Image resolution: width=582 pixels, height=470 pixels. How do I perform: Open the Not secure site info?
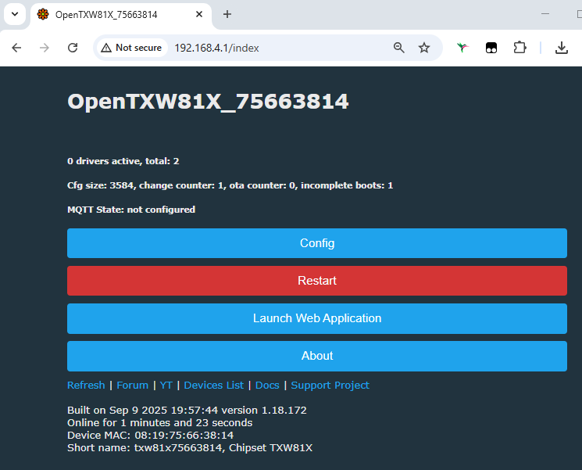132,48
